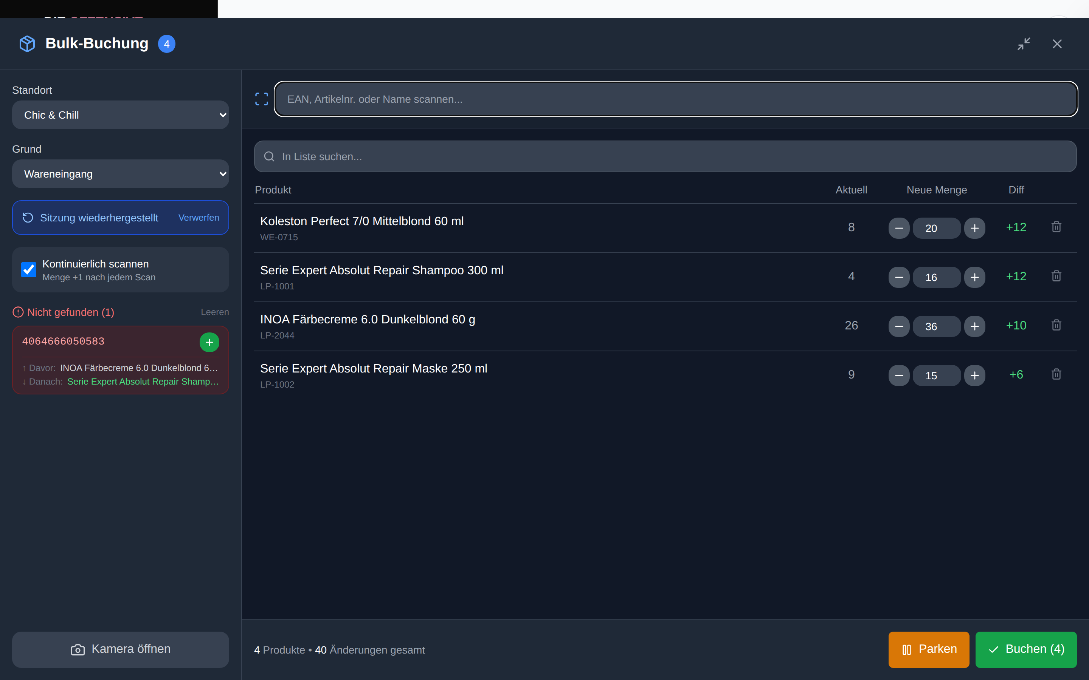The image size is (1089, 680).
Task: Click the Bulk-Buchung package icon
Action: point(28,43)
